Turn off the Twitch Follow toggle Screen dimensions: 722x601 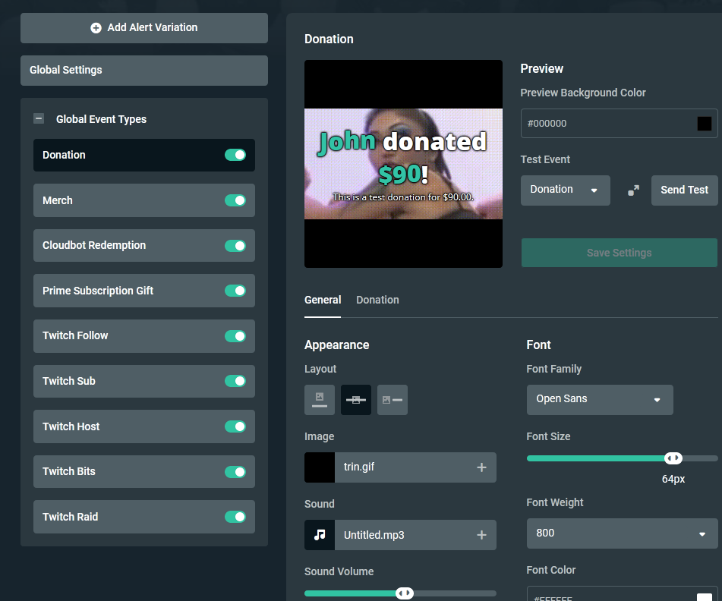pos(235,336)
